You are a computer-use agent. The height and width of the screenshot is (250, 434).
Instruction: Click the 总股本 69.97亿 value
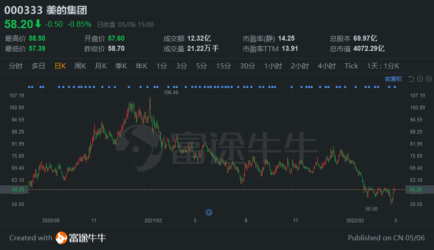tap(365, 38)
